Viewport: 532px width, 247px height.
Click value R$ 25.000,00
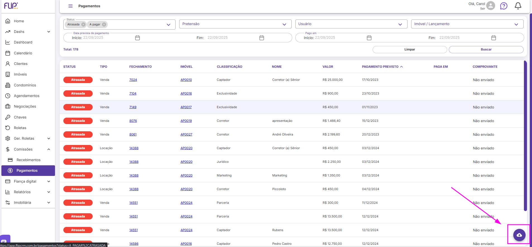[x=332, y=80]
